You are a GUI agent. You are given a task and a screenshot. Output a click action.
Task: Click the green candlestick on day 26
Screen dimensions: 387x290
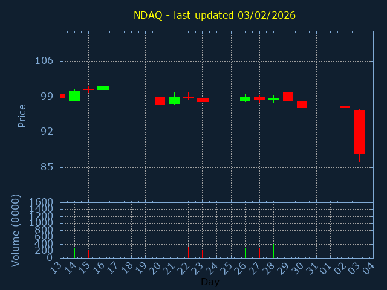[x=245, y=99]
